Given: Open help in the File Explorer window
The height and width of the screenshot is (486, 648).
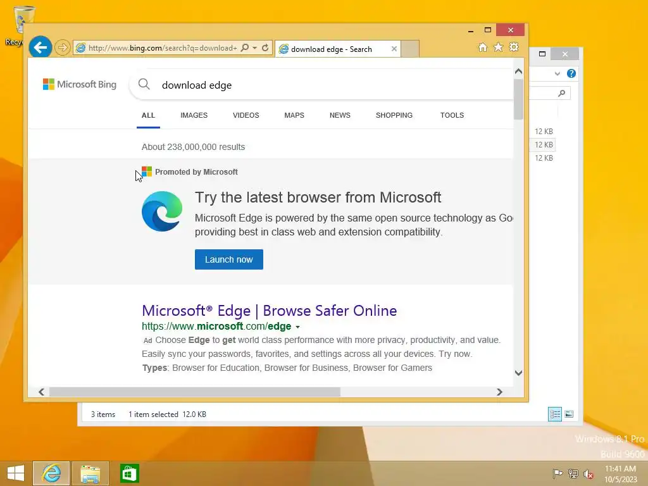Looking at the screenshot, I should [571, 73].
